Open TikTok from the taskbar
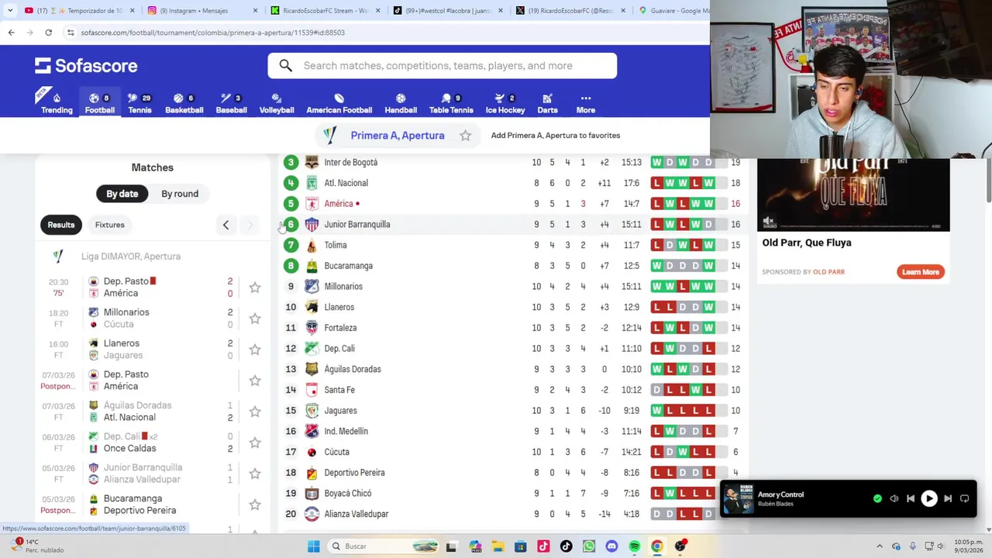 click(x=567, y=546)
